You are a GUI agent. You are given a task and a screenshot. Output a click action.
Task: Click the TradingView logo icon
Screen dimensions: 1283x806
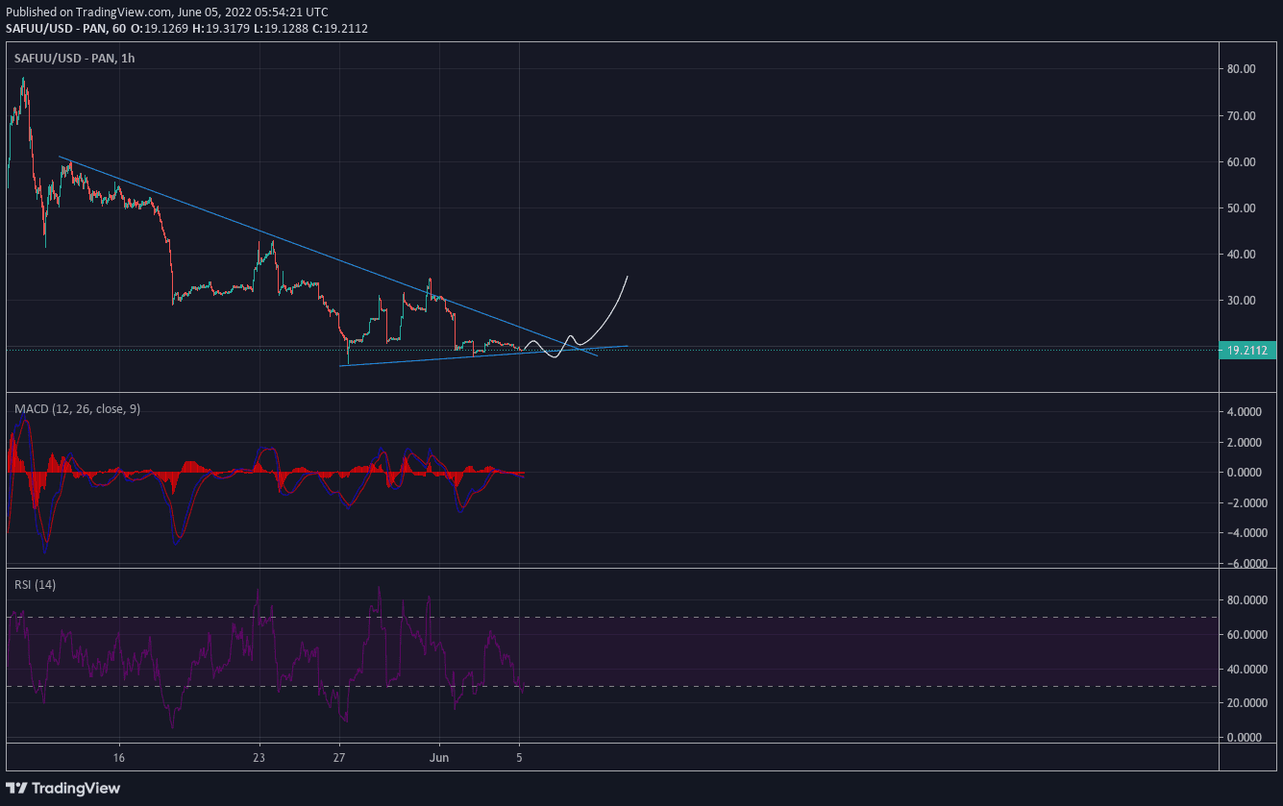17,788
